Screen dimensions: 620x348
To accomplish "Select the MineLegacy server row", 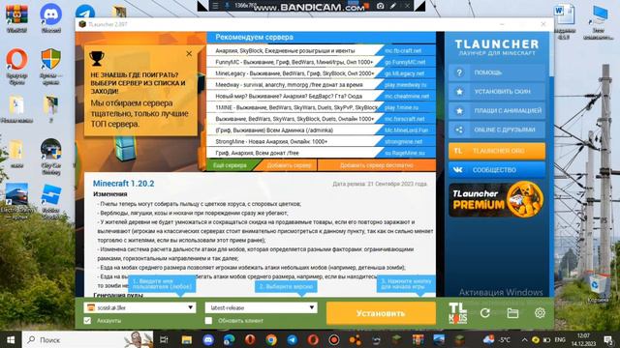I will (x=321, y=73).
